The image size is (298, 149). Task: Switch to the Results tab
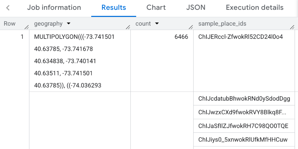coord(114,7)
